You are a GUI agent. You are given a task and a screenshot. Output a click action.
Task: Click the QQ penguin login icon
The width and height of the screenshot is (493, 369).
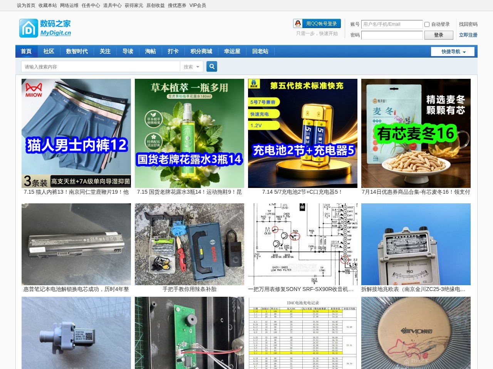[298, 23]
